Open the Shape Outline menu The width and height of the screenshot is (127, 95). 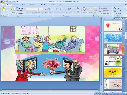[x=105, y=11]
